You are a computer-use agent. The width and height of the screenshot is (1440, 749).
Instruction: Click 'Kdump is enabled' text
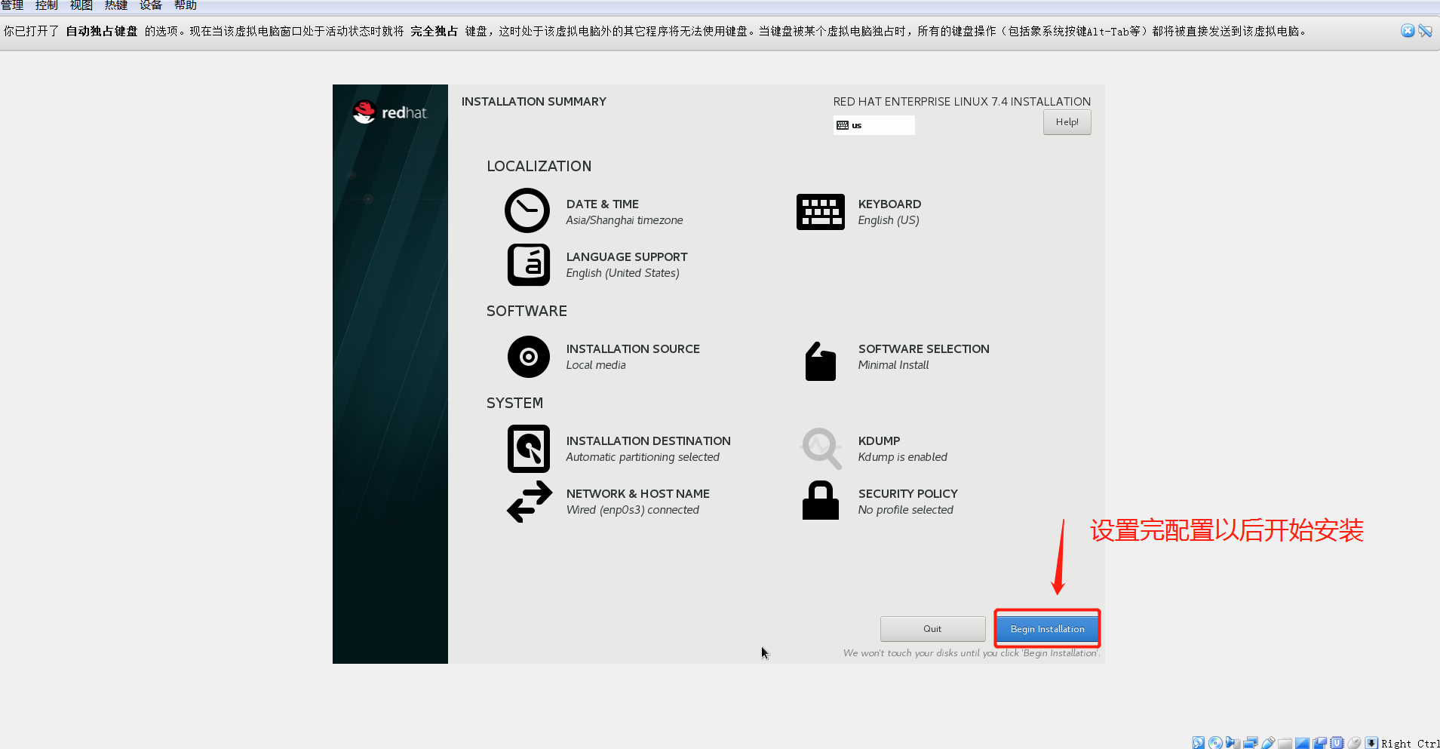[902, 457]
